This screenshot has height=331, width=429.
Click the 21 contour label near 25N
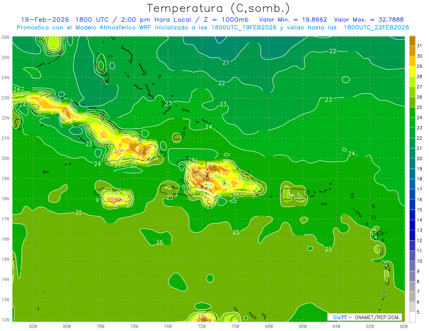click(x=226, y=62)
